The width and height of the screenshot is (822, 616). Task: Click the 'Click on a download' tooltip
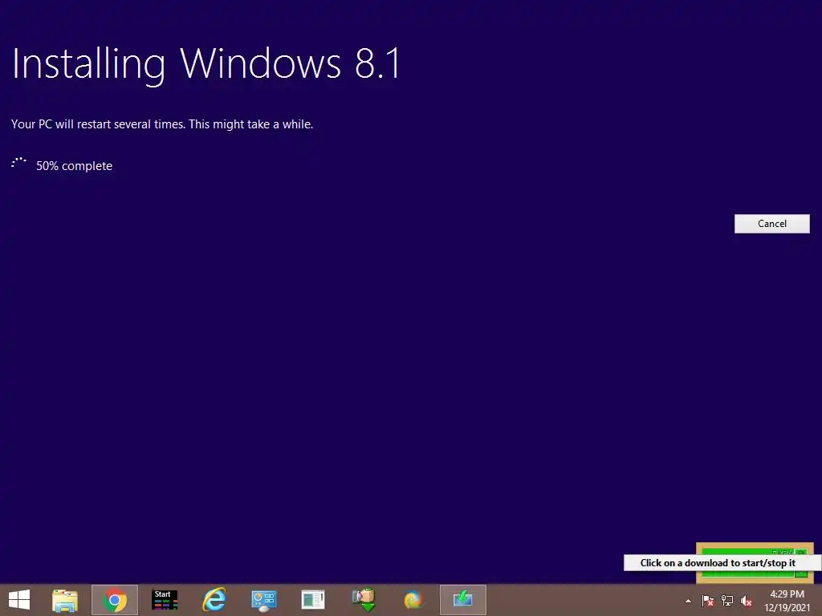point(722,563)
